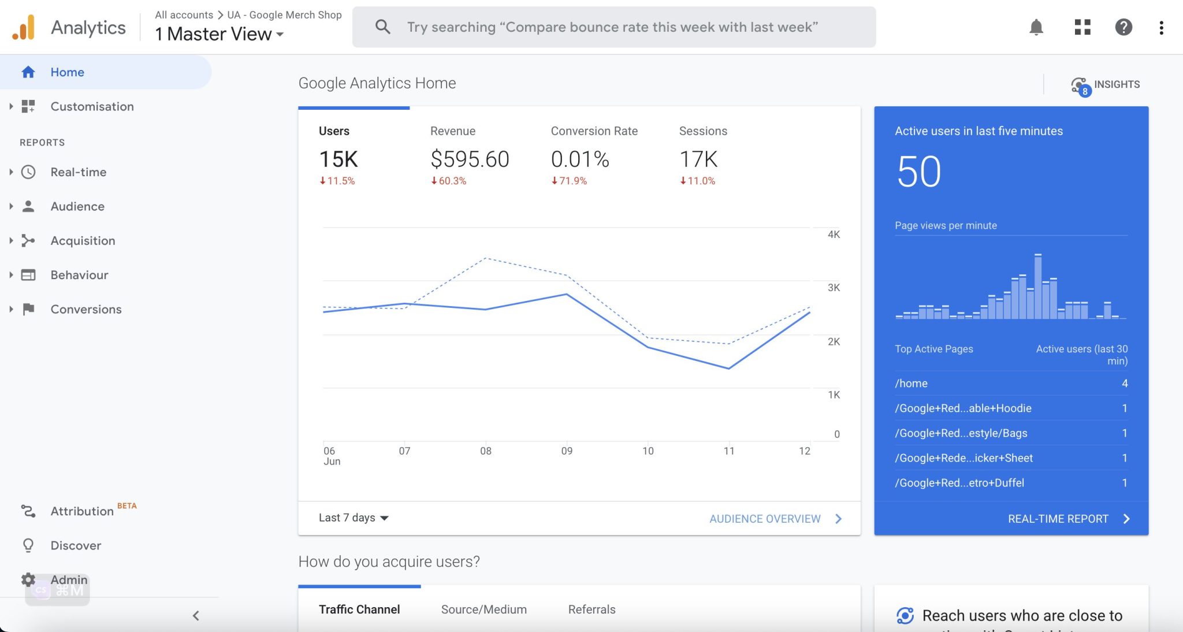The image size is (1183, 632).
Task: Expand the Behaviour section arrow
Action: [x=11, y=275]
